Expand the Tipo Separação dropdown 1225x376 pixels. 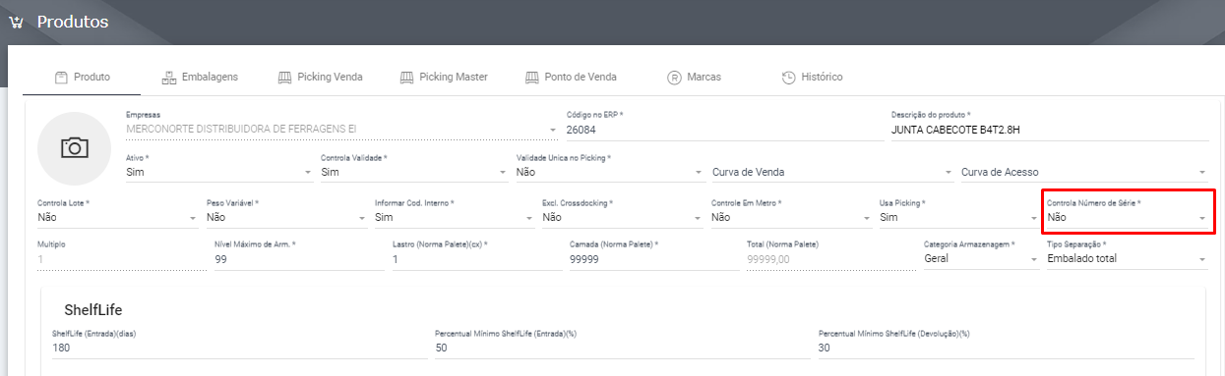click(x=1128, y=258)
